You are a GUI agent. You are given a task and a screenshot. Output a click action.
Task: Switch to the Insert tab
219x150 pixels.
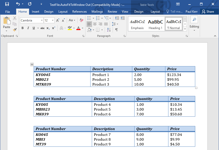pos(35,12)
